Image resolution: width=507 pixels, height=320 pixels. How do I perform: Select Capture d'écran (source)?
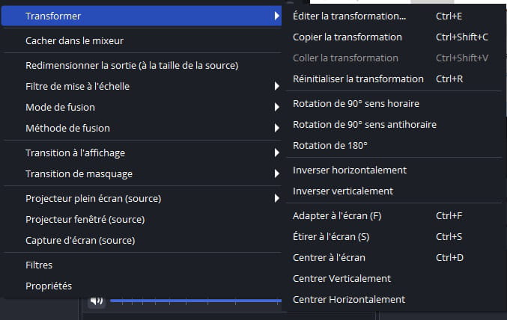point(142,240)
